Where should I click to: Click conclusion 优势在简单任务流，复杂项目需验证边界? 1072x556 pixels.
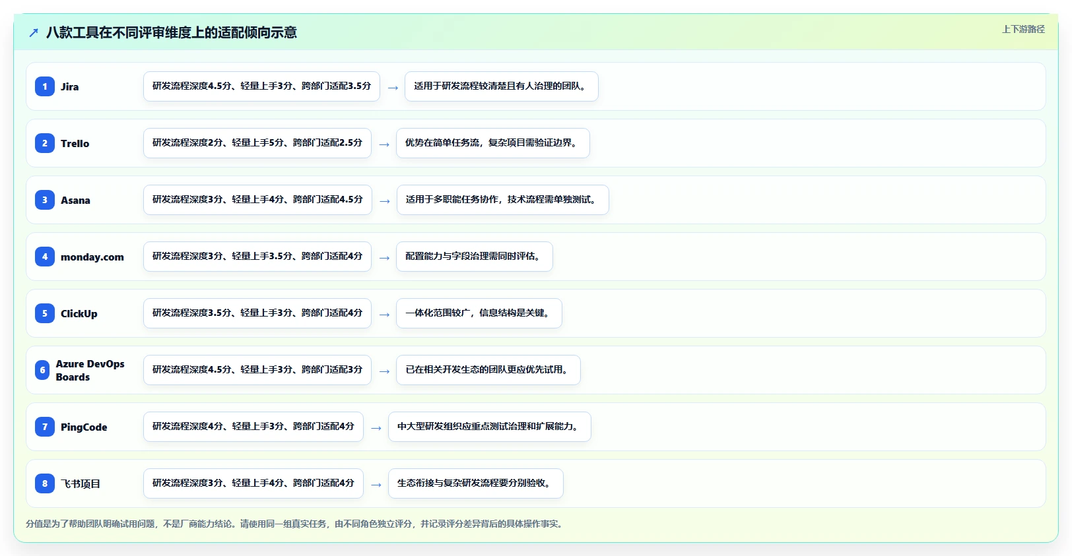coord(493,143)
